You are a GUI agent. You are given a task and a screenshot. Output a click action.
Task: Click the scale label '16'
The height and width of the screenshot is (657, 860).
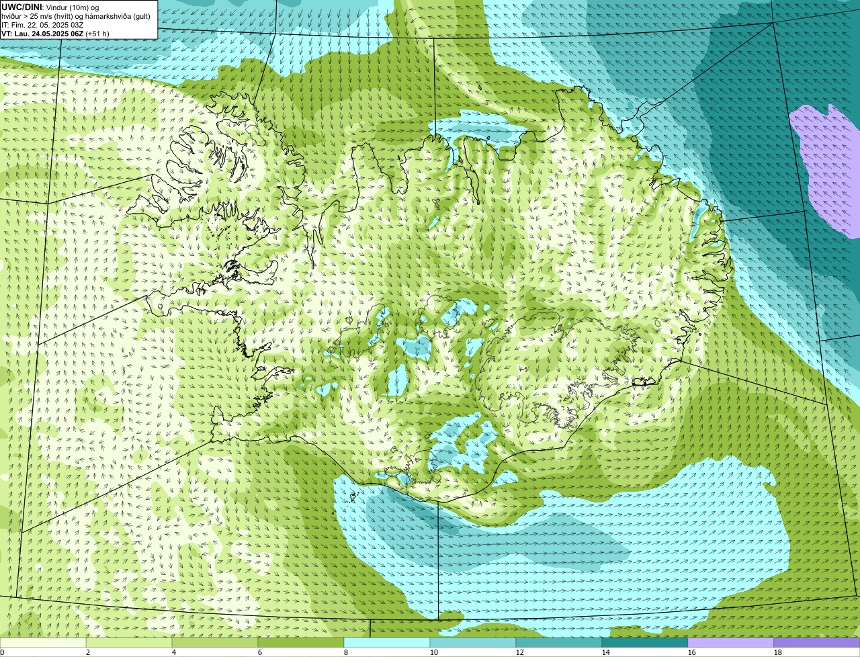point(691,652)
